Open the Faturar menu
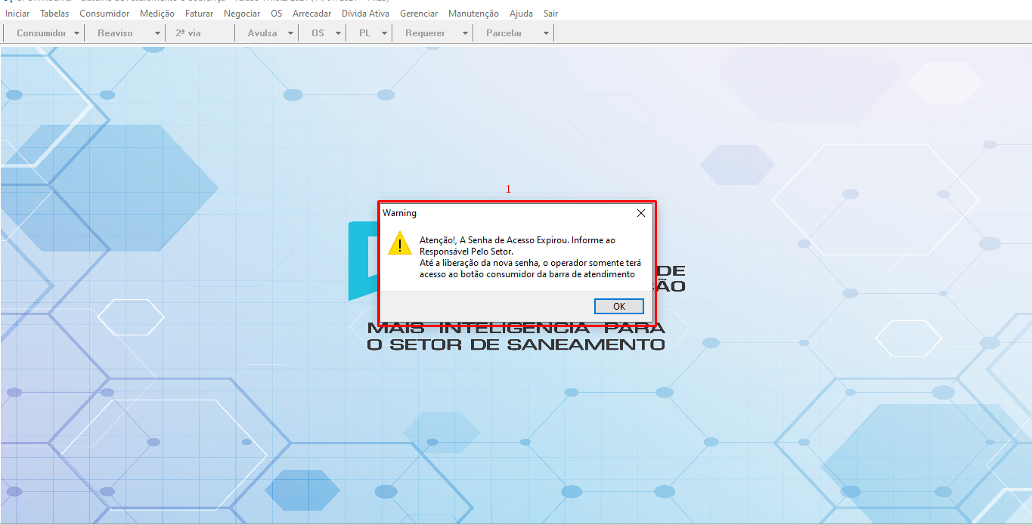 (x=199, y=14)
